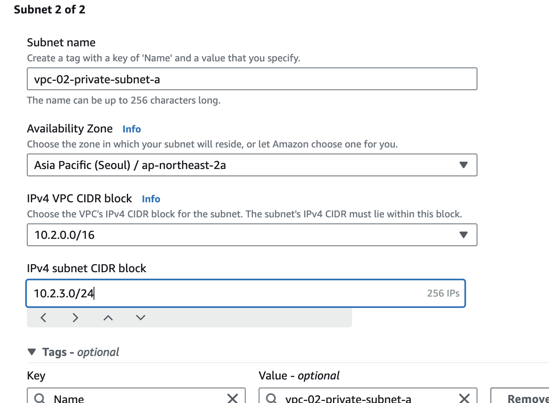Collapse the Tags - optional section
The width and height of the screenshot is (549, 403).
32,352
